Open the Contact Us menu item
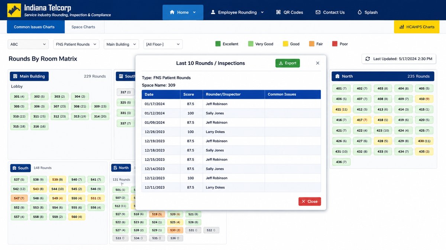Viewport: 446px width, 250px height. (x=330, y=12)
